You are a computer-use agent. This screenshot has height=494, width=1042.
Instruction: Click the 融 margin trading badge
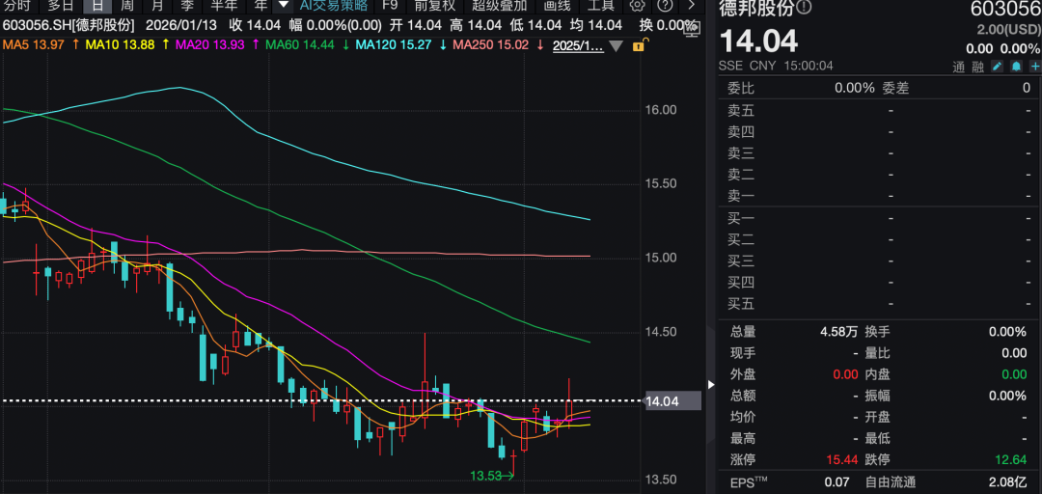coord(977,67)
